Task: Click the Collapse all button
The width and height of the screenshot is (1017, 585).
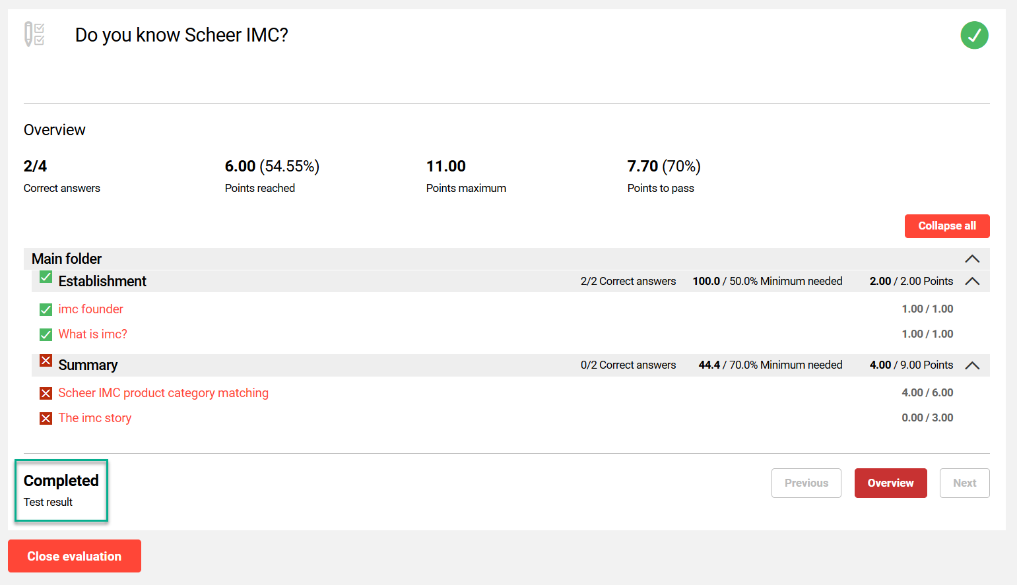Action: click(947, 226)
